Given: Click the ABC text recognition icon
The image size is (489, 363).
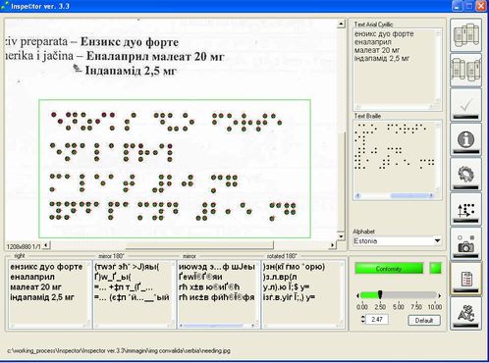Looking at the screenshot, I should (x=465, y=314).
